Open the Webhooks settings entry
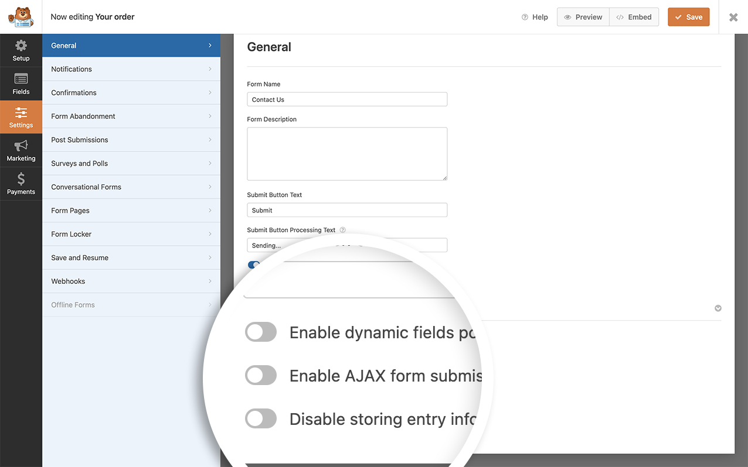The width and height of the screenshot is (748, 467). (131, 281)
